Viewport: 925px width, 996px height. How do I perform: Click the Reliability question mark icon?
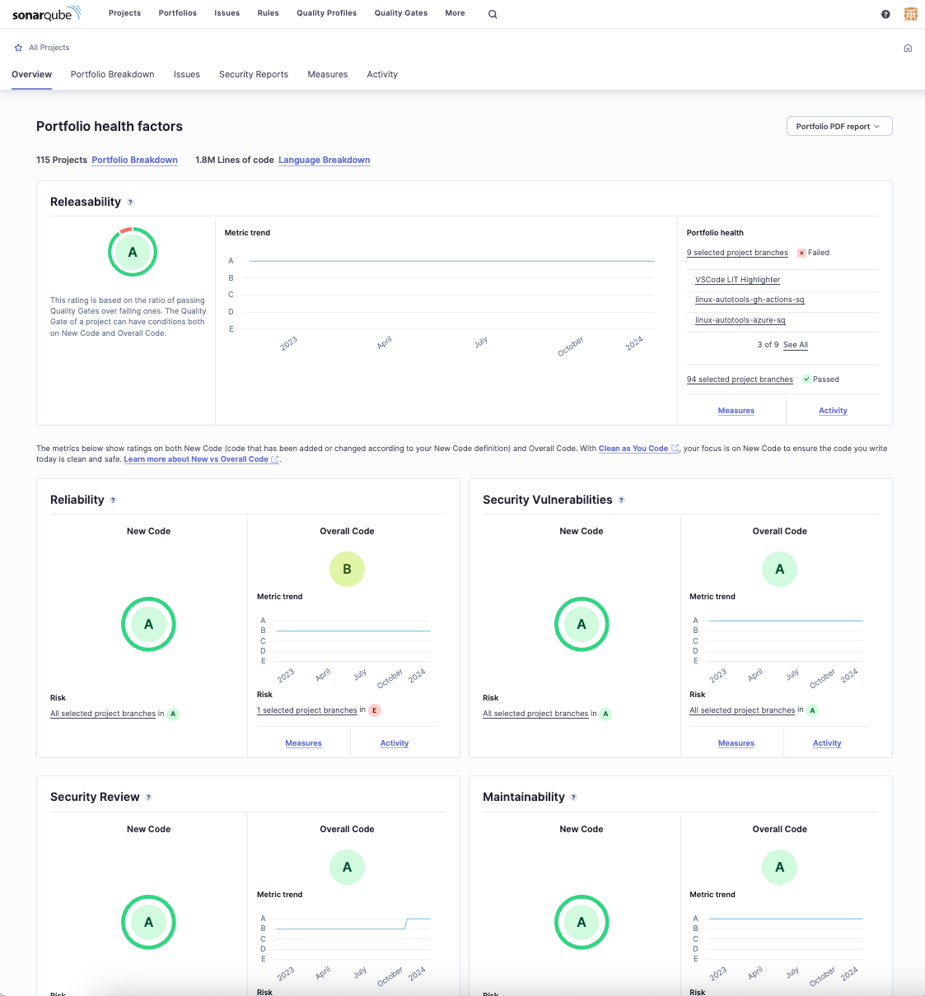coord(114,500)
